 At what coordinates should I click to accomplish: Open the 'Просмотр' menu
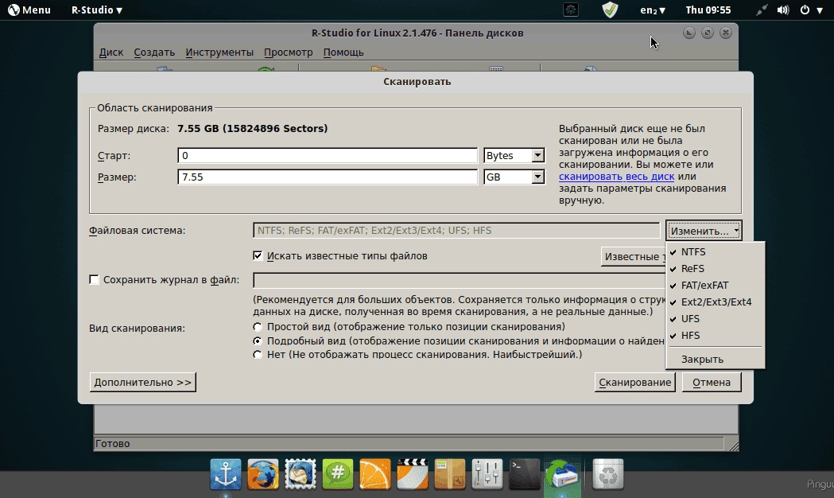coord(289,53)
